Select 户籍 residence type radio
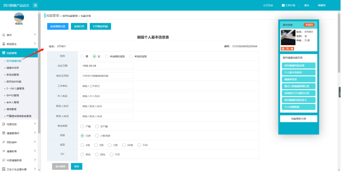The height and width of the screenshot is (172, 341). tap(82, 126)
